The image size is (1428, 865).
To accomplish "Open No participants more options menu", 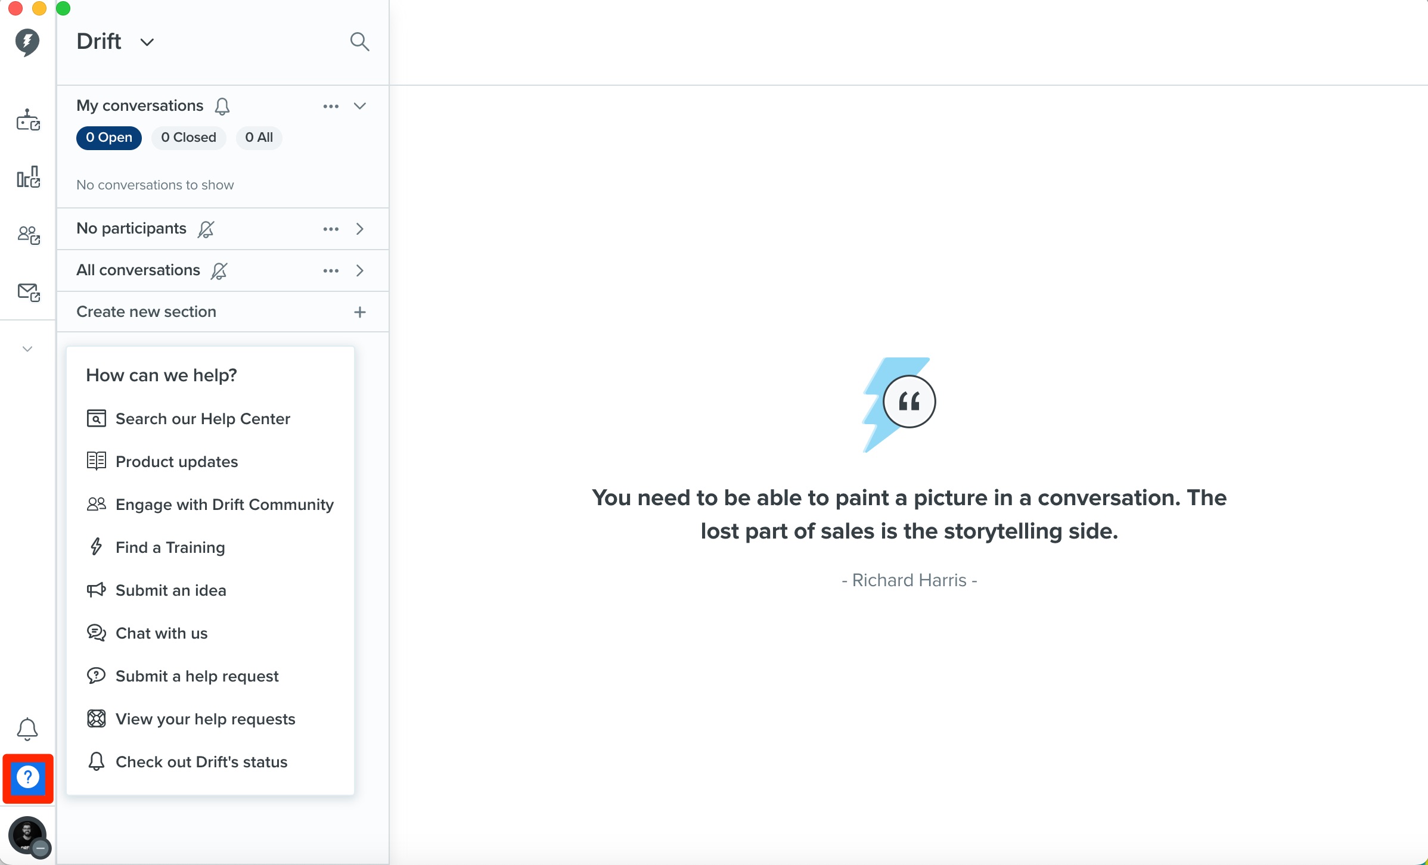I will coord(331,229).
